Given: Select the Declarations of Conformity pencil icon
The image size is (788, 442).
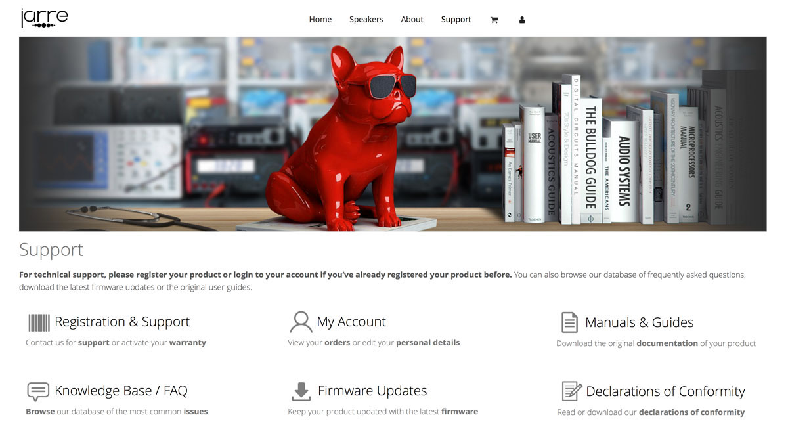Looking at the screenshot, I should (571, 391).
